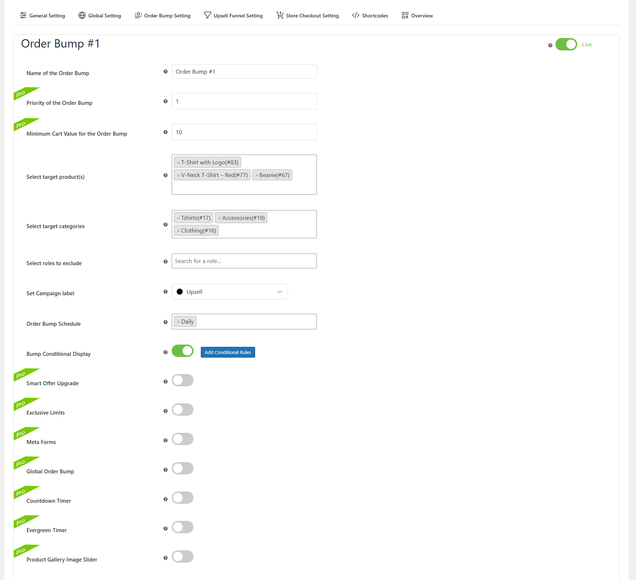Click the Name of the Order Bump field
This screenshot has width=636, height=580.
pyautogui.click(x=244, y=71)
